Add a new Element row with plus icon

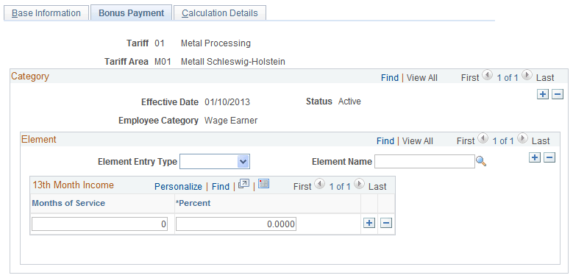point(535,157)
